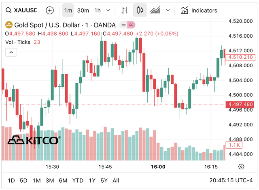Expand the chart style dropdown arrow
This screenshot has height=190, width=259.
pos(168,10)
